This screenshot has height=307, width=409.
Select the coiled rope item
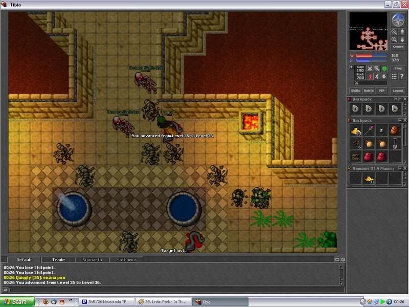click(355, 157)
